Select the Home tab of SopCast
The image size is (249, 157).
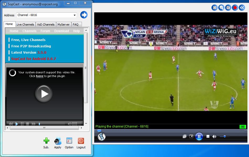coord(9,24)
